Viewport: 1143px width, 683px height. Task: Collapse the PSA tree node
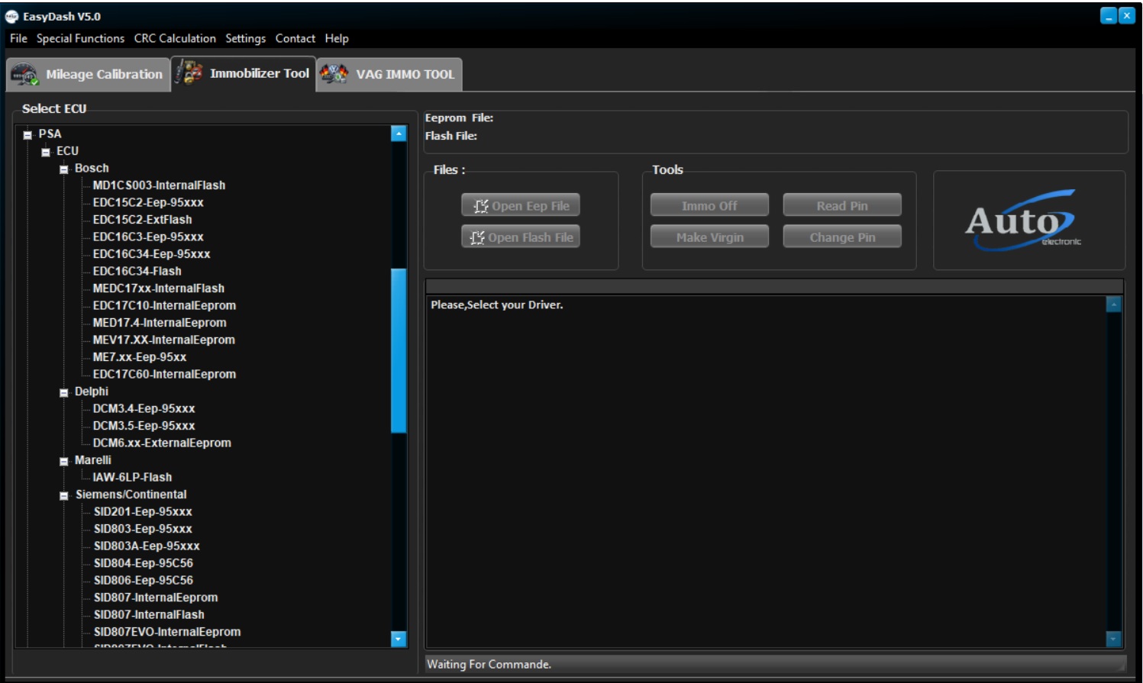coord(27,135)
